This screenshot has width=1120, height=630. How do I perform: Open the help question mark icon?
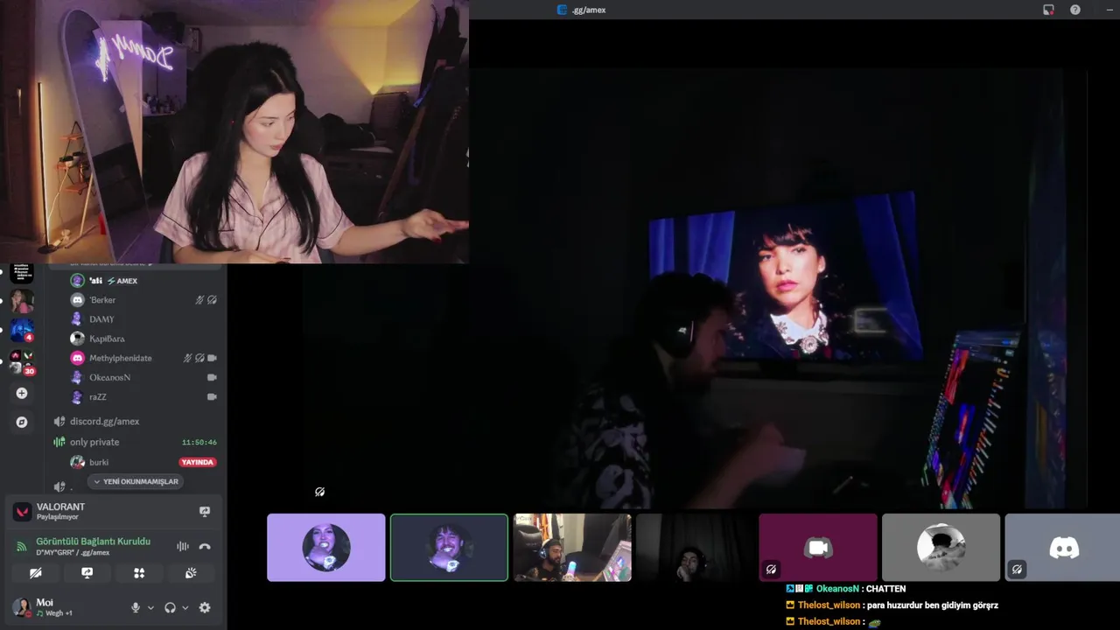pos(1075,10)
